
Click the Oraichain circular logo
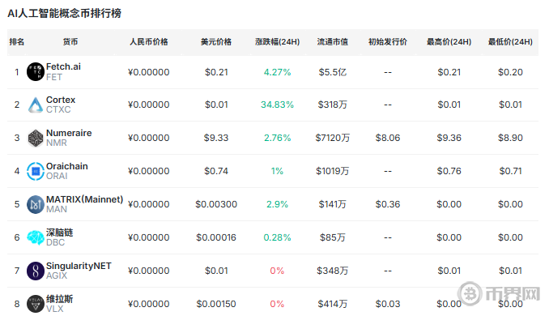click(36, 171)
